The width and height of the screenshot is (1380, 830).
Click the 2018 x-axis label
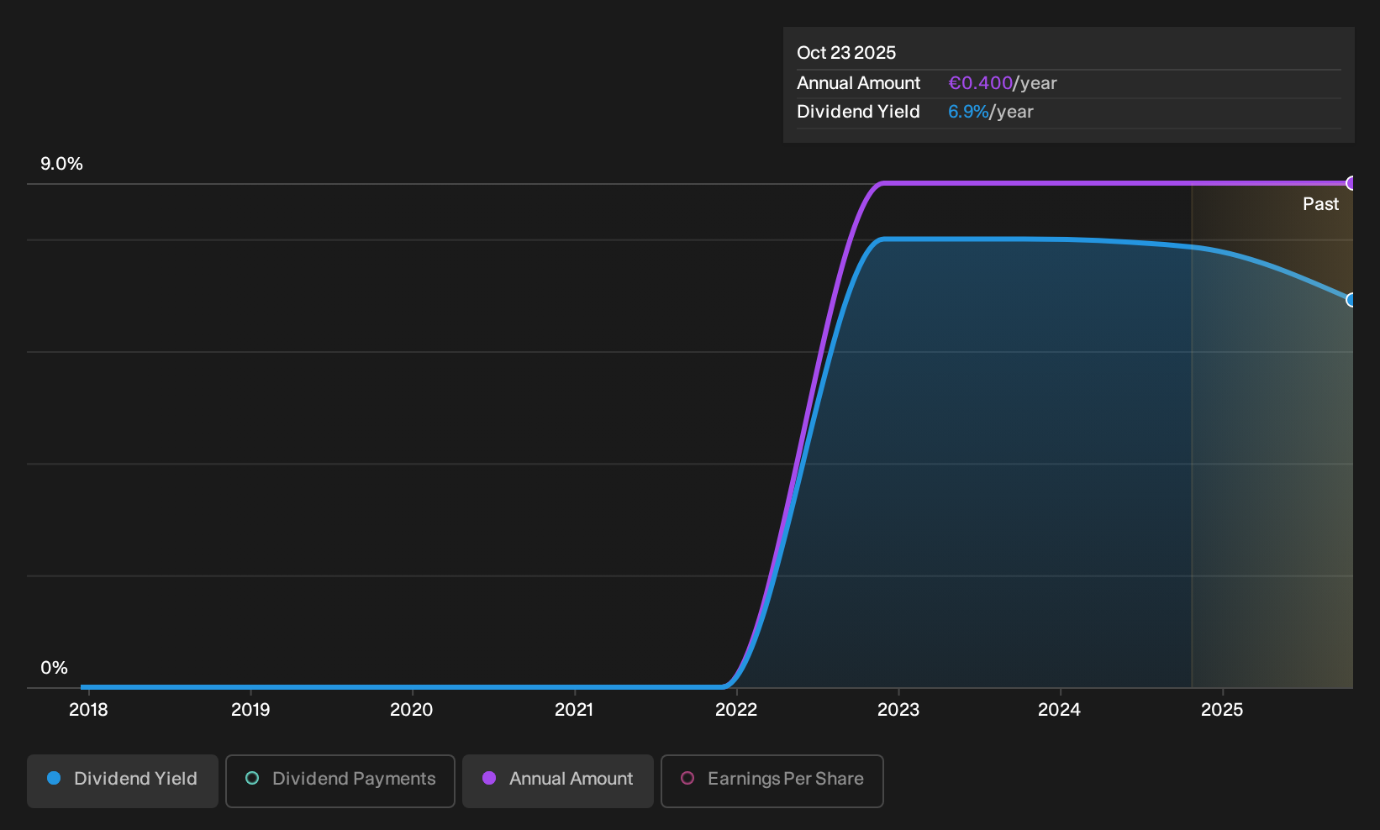coord(88,710)
